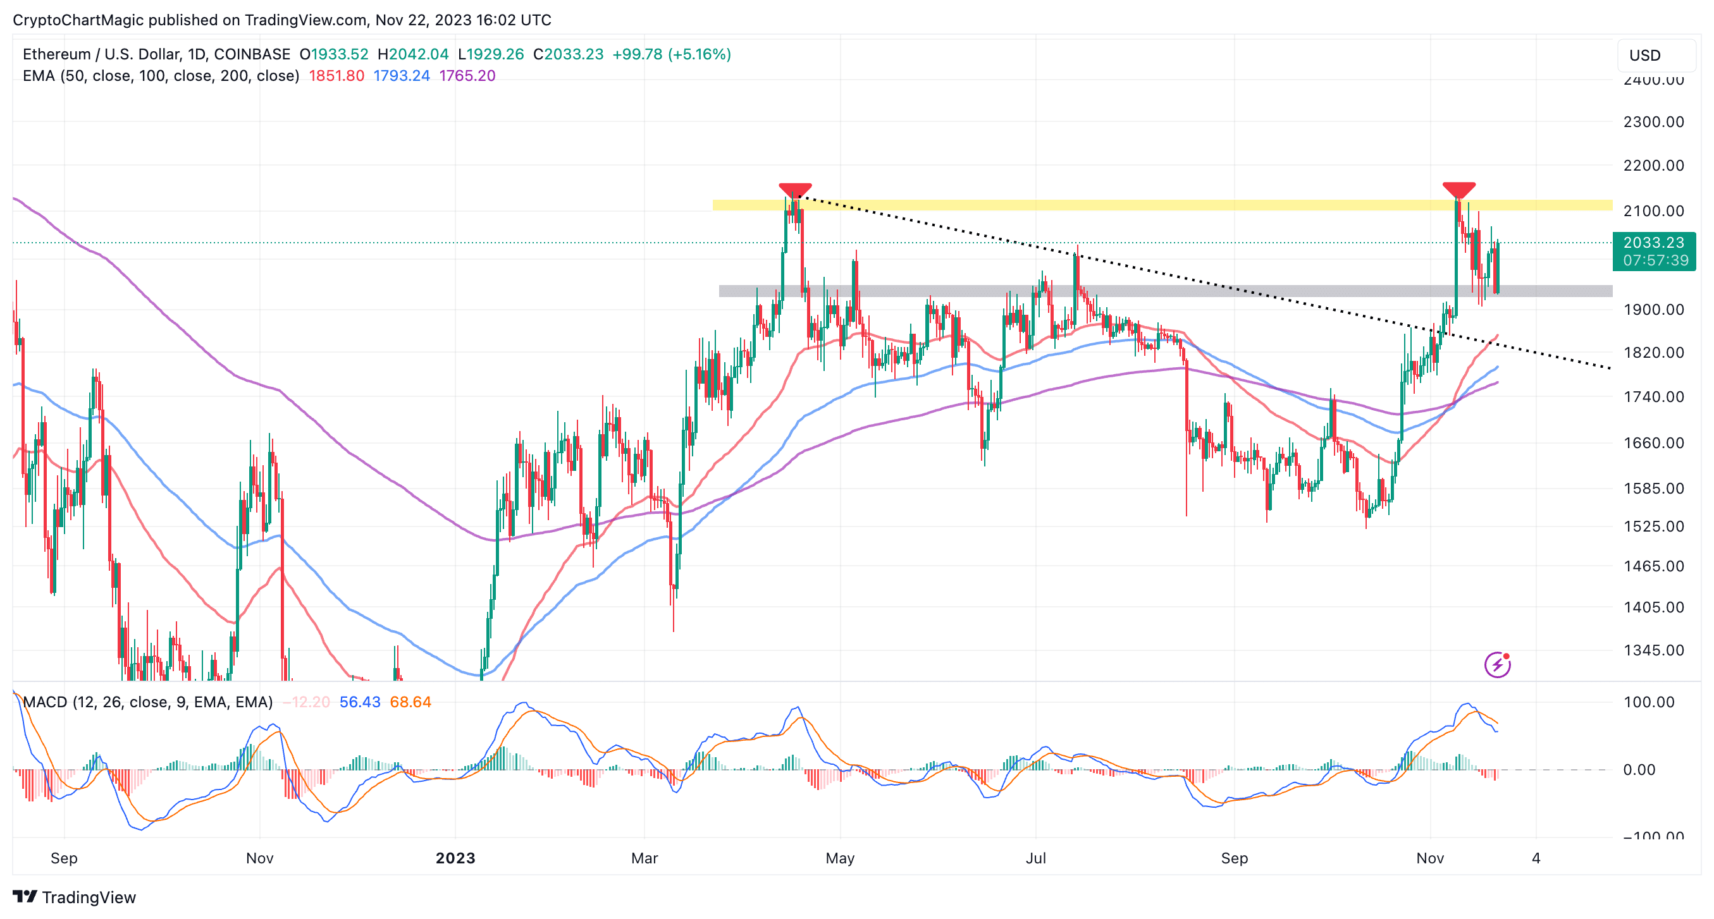The image size is (1714, 919).
Task: Click the Ethereum / U.S. Dollar symbol title
Action: (x=156, y=54)
